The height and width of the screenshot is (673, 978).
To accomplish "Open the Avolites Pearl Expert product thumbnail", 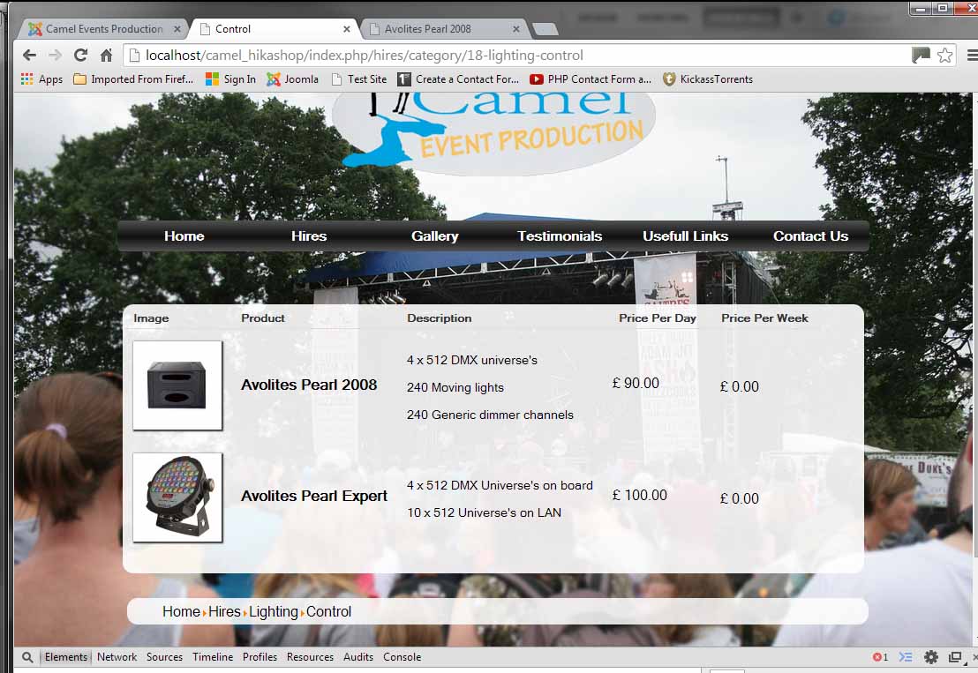I will (177, 497).
